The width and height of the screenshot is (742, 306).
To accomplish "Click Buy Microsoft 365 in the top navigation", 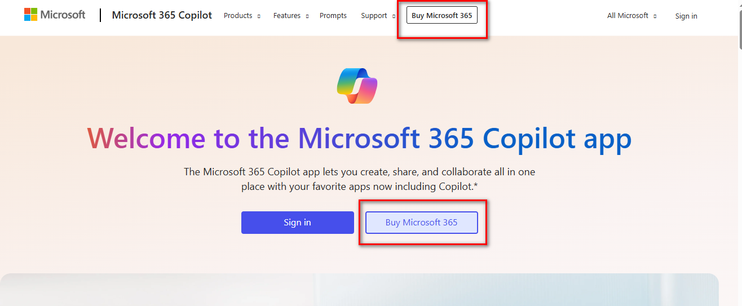I will coord(442,16).
